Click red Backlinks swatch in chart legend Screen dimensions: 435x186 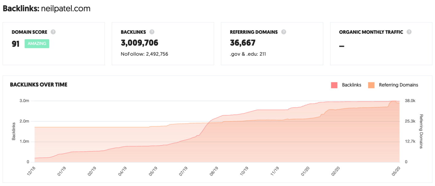[x=334, y=85]
